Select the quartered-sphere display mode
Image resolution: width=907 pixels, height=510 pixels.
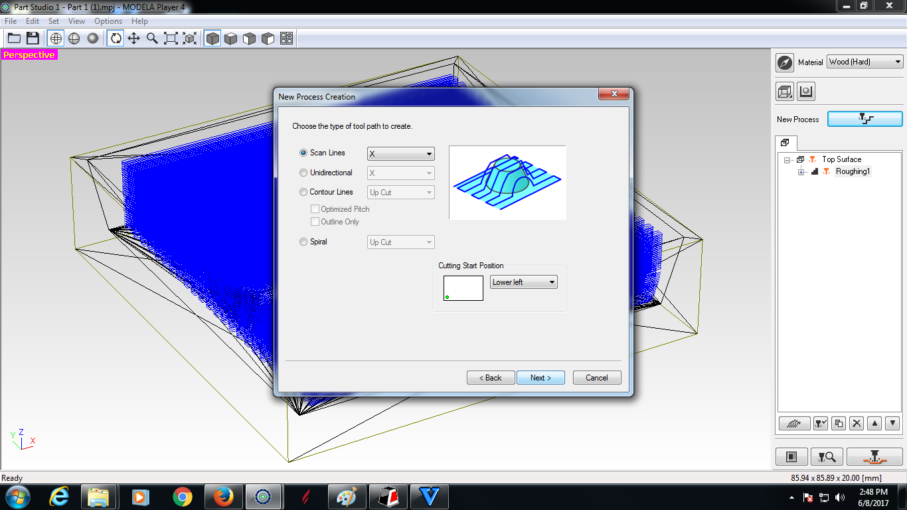pyautogui.click(x=74, y=39)
